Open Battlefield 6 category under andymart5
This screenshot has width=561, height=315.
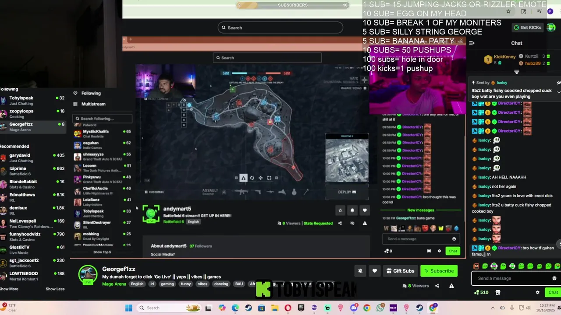174,221
